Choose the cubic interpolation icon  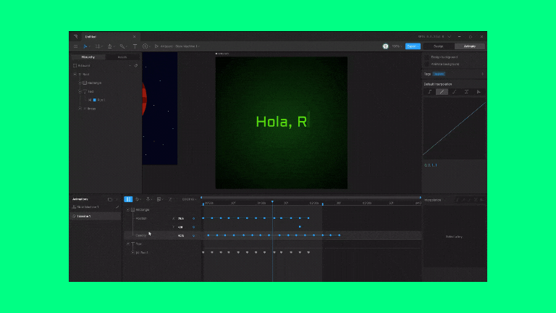[454, 92]
